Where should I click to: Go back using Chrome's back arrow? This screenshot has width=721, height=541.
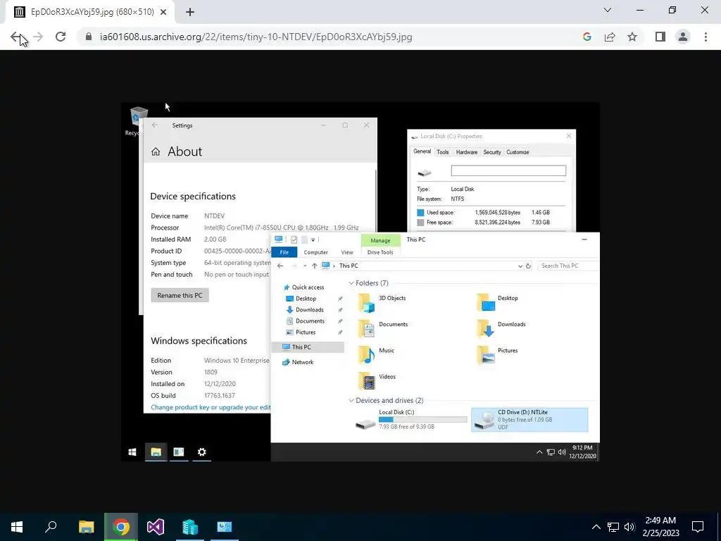click(x=15, y=37)
